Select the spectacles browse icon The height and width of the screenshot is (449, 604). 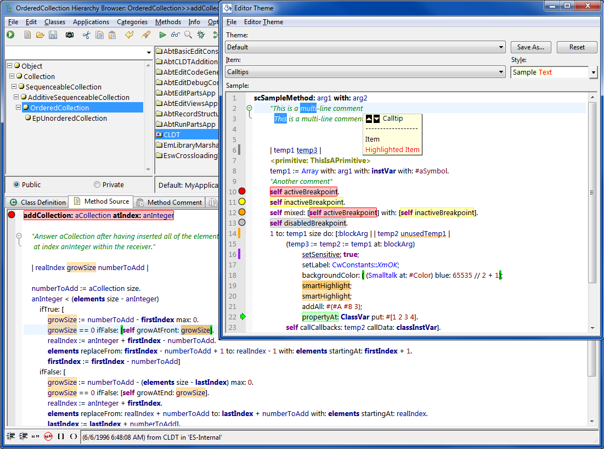click(176, 35)
